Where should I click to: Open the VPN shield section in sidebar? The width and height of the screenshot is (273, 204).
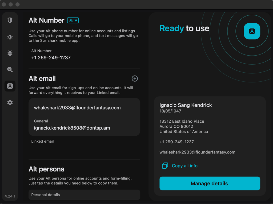(x=10, y=20)
